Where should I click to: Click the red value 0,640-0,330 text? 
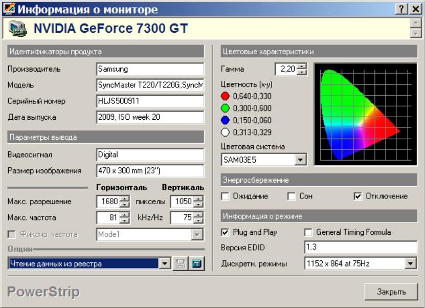click(x=252, y=96)
